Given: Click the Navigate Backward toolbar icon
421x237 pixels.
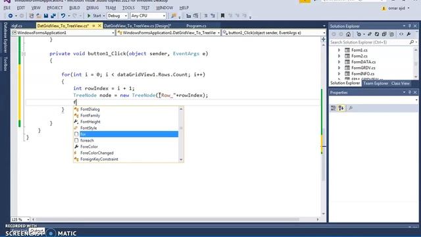Looking at the screenshot, I should point(11,16).
